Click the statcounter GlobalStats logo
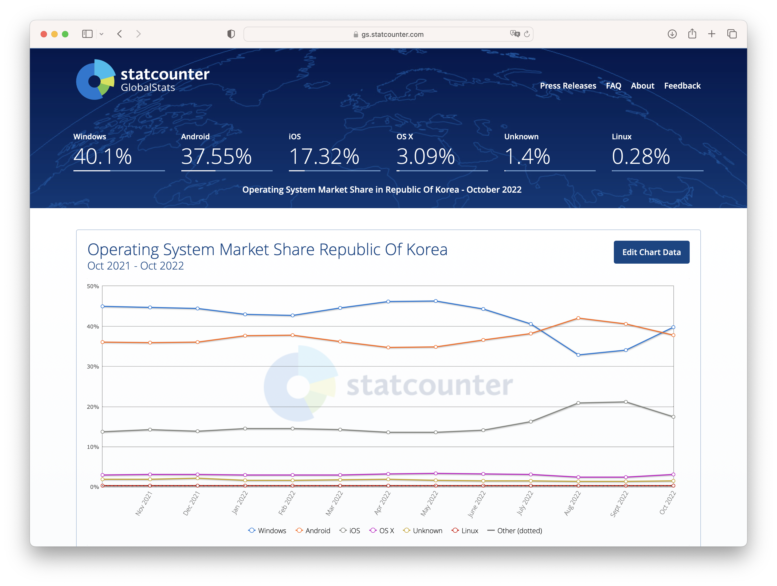The height and width of the screenshot is (586, 777). click(143, 79)
